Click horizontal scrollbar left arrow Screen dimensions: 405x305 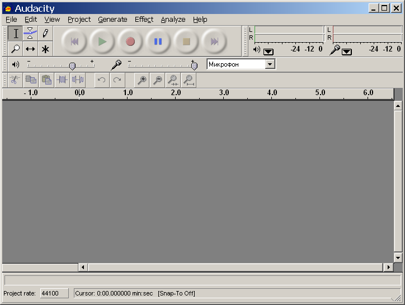(83, 267)
